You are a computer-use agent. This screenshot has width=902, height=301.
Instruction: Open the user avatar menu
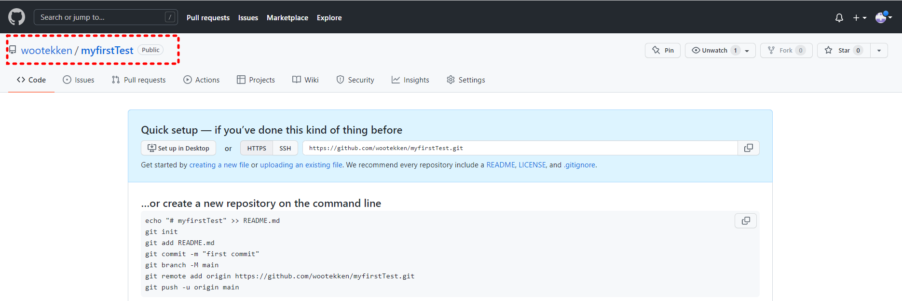(884, 17)
